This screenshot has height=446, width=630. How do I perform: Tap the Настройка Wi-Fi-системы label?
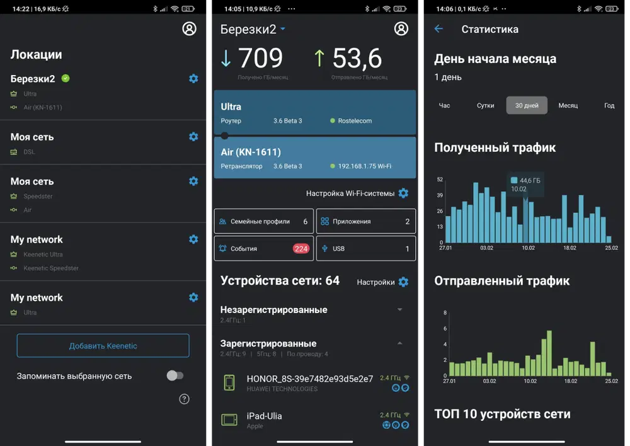coord(350,193)
